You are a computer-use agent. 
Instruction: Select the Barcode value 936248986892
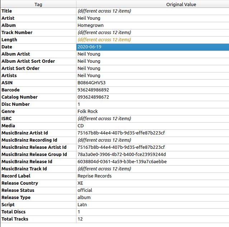(x=93, y=90)
